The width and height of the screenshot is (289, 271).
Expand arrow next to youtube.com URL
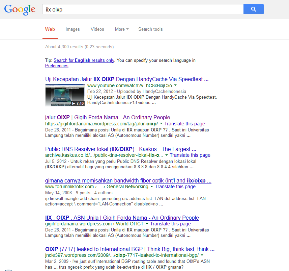175,85
